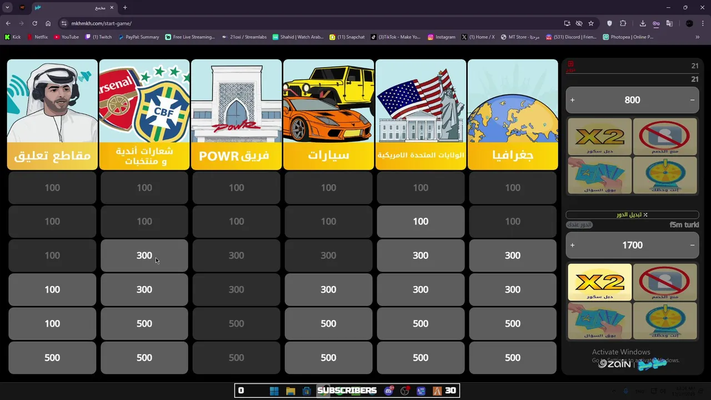Open the Discord icon in the taskbar
This screenshot has height=400, width=711.
coord(388,391)
